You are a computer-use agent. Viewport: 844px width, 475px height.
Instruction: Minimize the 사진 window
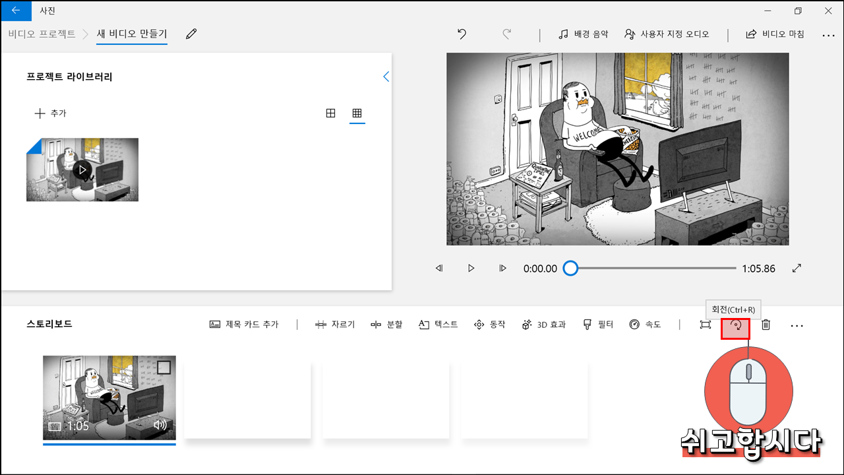(x=768, y=11)
